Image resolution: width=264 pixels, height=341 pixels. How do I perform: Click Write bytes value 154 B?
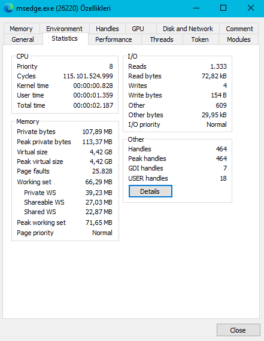pos(219,95)
